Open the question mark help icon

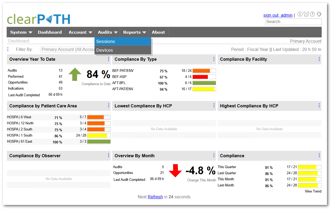pos(312,14)
